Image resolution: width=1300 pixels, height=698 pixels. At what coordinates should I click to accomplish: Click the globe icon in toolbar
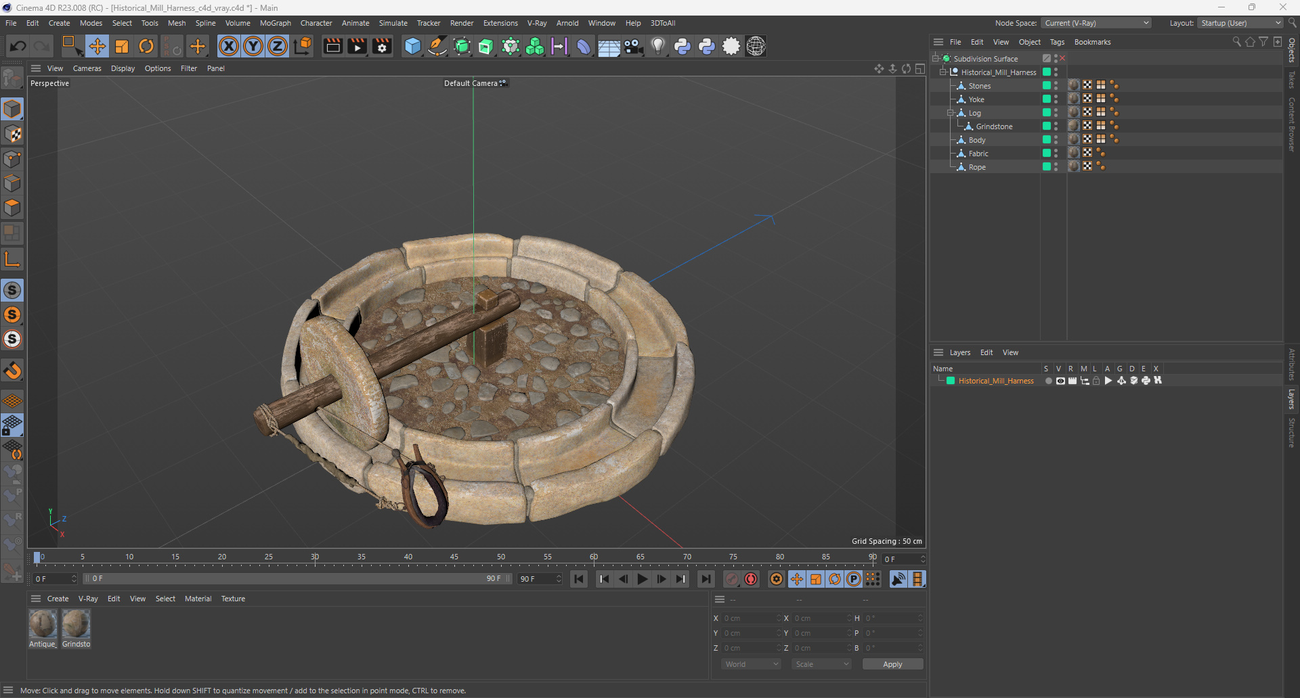tap(756, 46)
